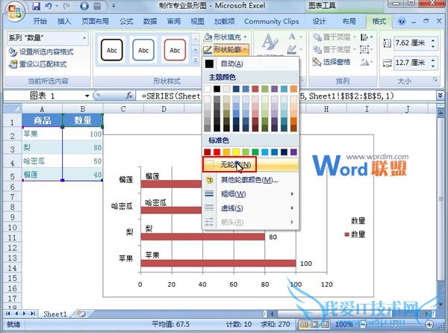Select the cell containing 哈密瓜

pyautogui.click(x=42, y=161)
